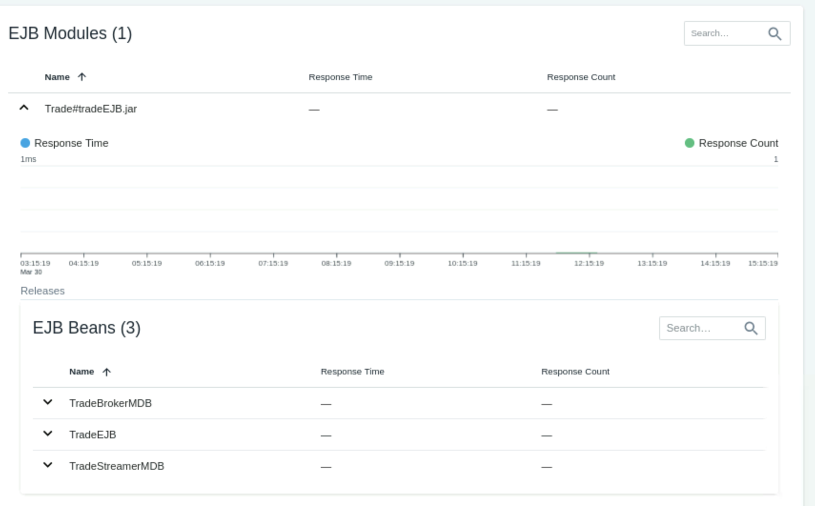Viewport: 815px width, 506px height.
Task: Expand the TradeEJB bean row
Action: pos(48,434)
